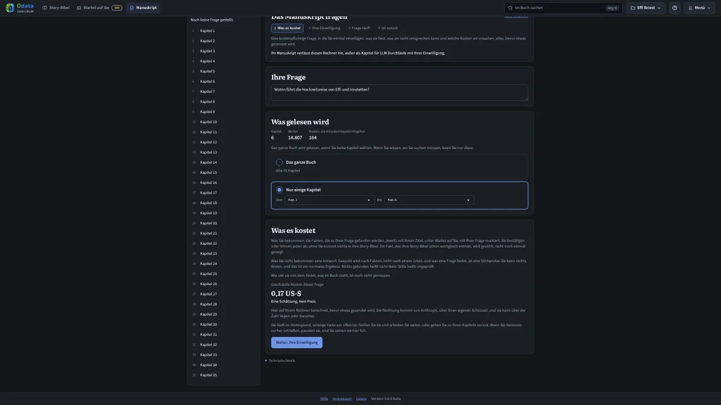721x405 pixels.
Task: Go to step 3 Frage läuft
Action: click(359, 28)
